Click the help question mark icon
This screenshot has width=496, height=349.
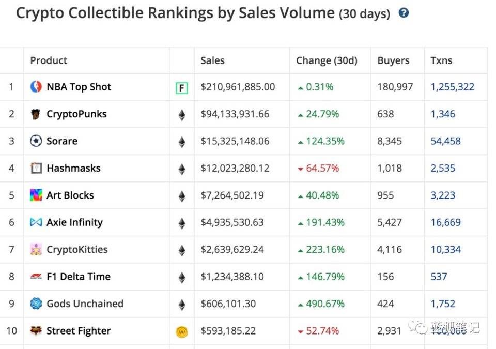pos(404,13)
